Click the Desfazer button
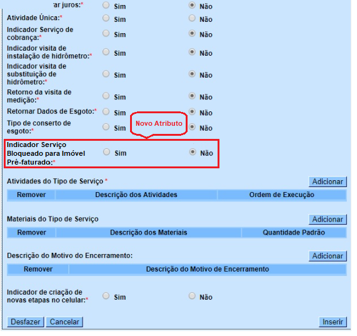Screen dimensions: 357x336 point(25,322)
